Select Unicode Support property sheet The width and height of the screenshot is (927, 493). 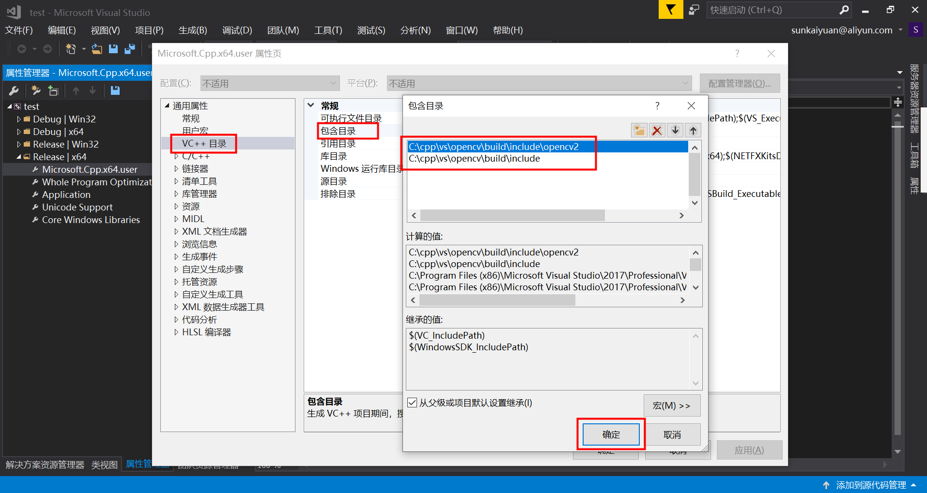click(x=77, y=207)
